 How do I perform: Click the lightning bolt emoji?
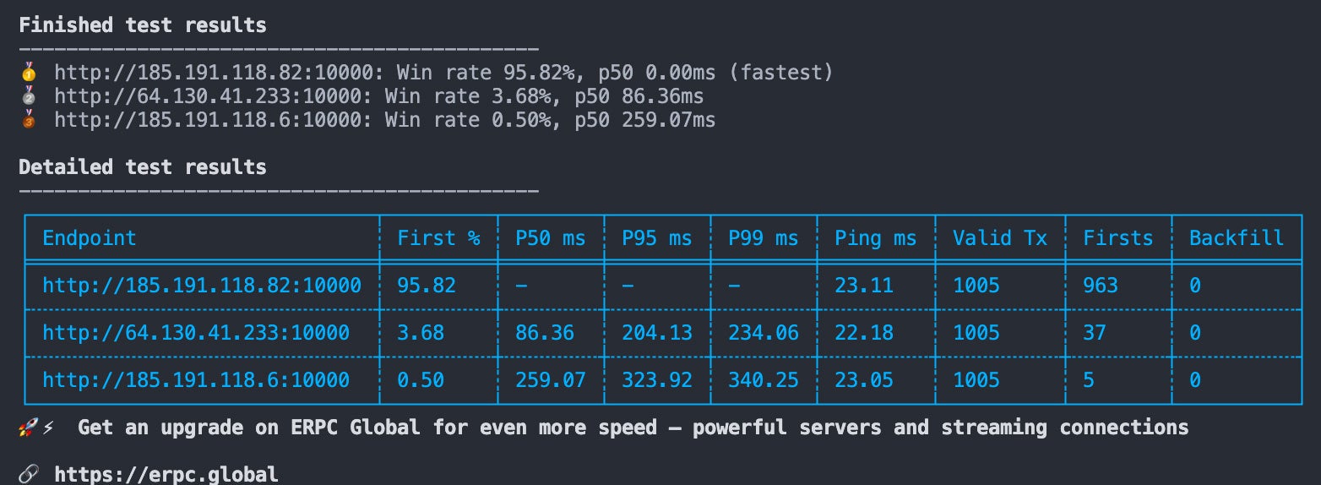(48, 428)
